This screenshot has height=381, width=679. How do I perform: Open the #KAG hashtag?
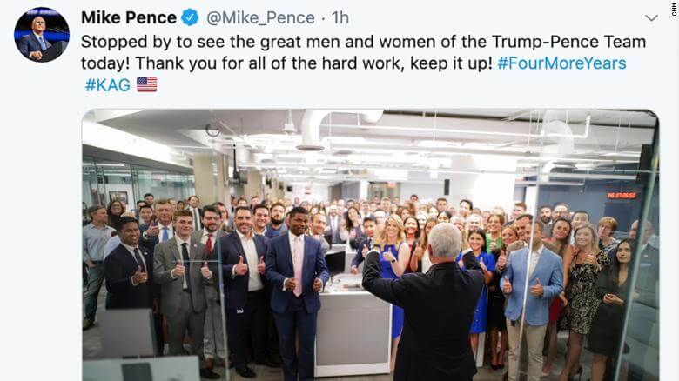click(108, 85)
